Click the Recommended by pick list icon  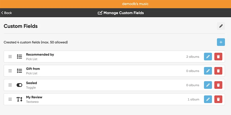pos(19,57)
